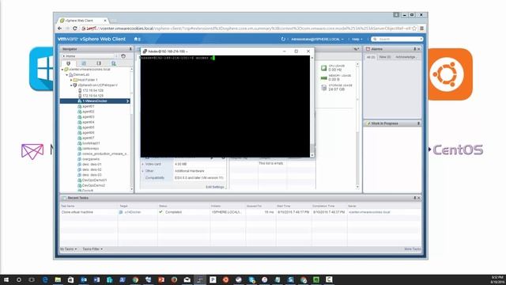Expand the Video card hardware row

coord(143,164)
